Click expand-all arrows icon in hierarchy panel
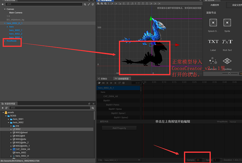This screenshot has height=163, width=242. pyautogui.click(x=89, y=5)
